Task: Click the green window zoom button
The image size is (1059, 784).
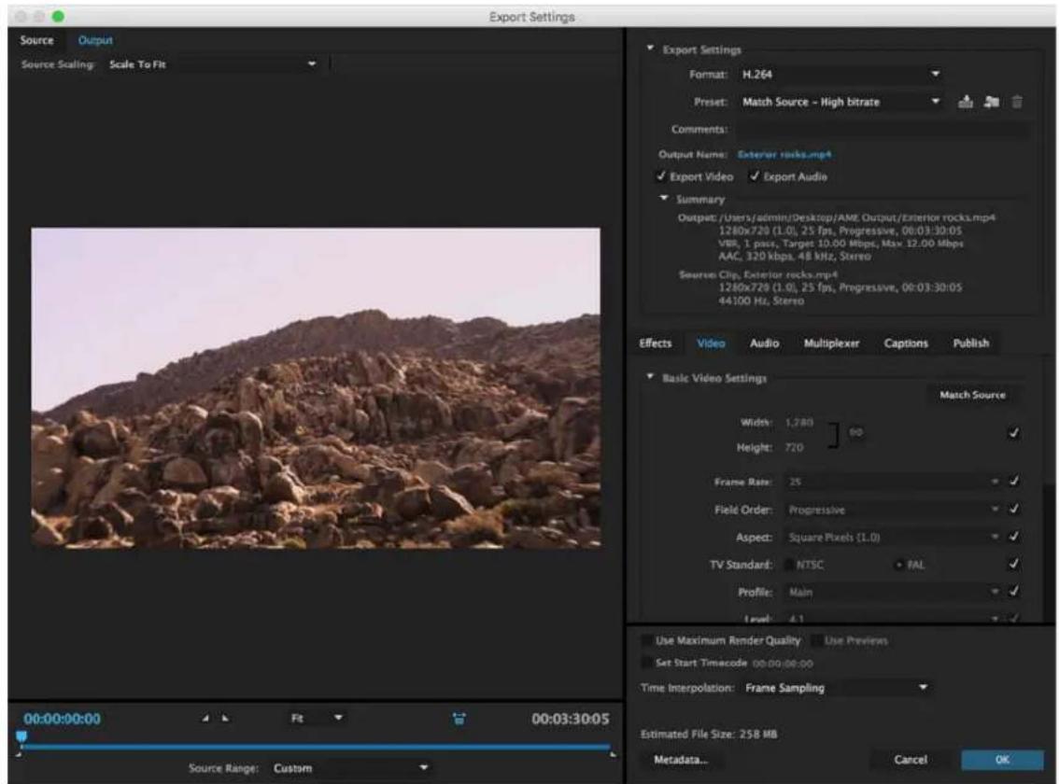Action: click(x=58, y=16)
